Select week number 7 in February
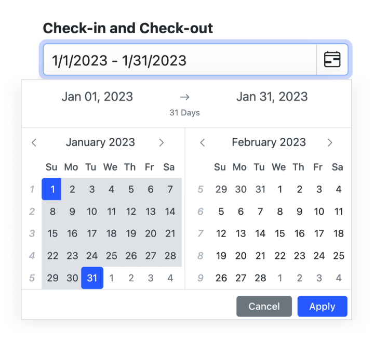The image size is (374, 341). [201, 234]
